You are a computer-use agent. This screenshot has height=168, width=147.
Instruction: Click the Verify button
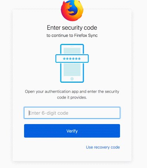[72, 131]
